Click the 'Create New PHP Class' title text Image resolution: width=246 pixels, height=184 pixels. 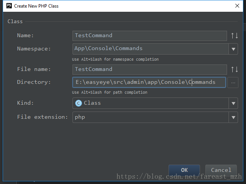tap(36, 6)
